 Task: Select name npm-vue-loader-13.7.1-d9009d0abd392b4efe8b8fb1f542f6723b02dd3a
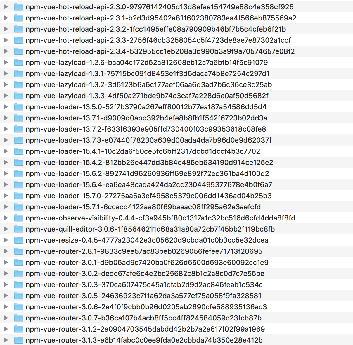pos(146,118)
